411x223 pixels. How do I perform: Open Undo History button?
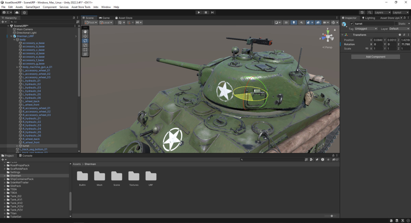362,12
